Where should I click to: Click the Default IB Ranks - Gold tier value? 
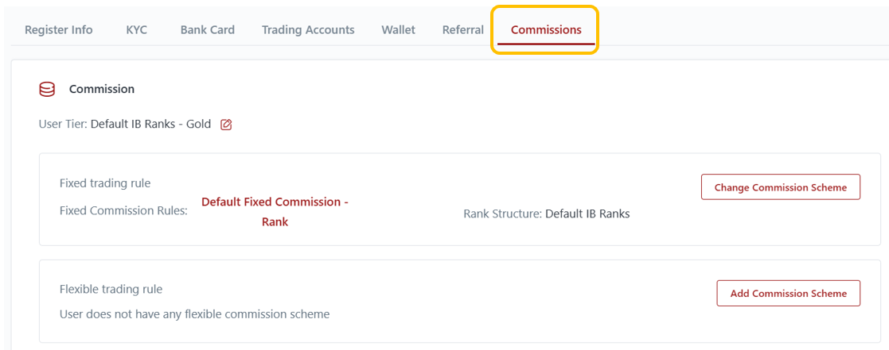pyautogui.click(x=151, y=125)
